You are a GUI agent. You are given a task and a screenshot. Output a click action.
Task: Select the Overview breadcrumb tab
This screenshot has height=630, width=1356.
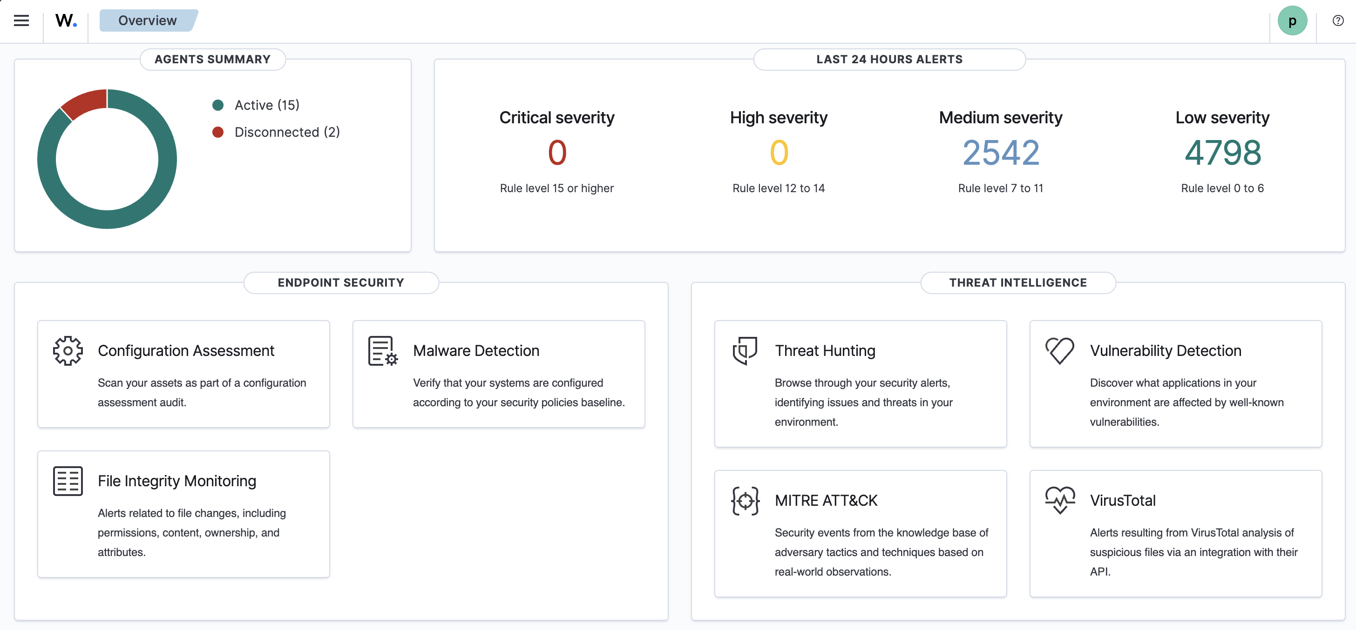tap(148, 20)
